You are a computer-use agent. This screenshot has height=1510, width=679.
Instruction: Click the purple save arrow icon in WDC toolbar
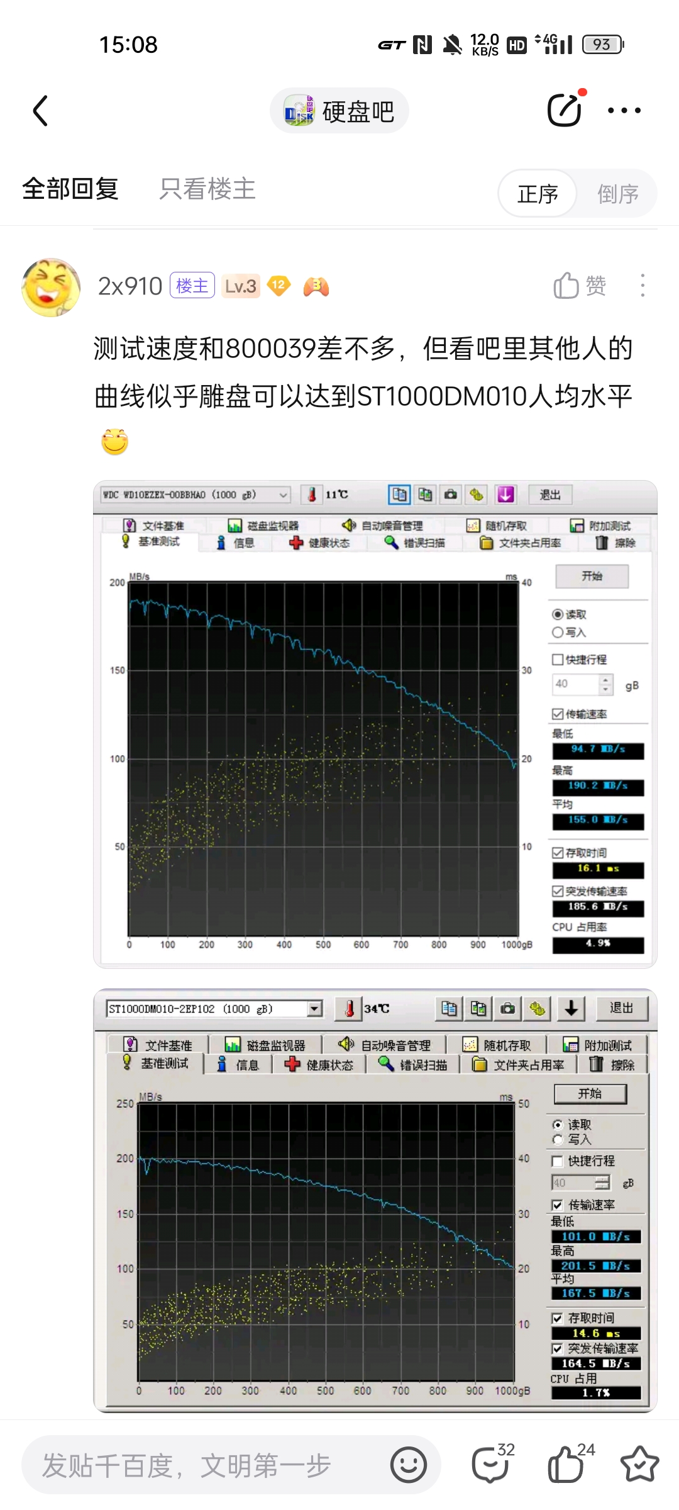coord(505,495)
